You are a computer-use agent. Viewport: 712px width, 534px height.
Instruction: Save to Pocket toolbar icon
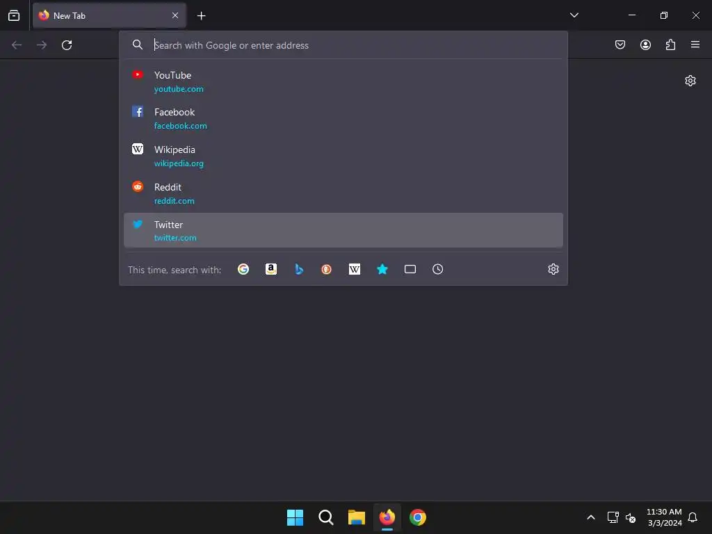tap(620, 44)
